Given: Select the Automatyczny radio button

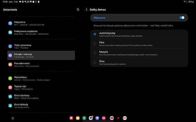Looking at the screenshot, I should [x=95, y=34].
